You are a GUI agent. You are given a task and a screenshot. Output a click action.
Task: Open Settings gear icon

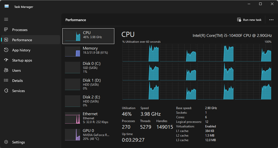click(6, 142)
